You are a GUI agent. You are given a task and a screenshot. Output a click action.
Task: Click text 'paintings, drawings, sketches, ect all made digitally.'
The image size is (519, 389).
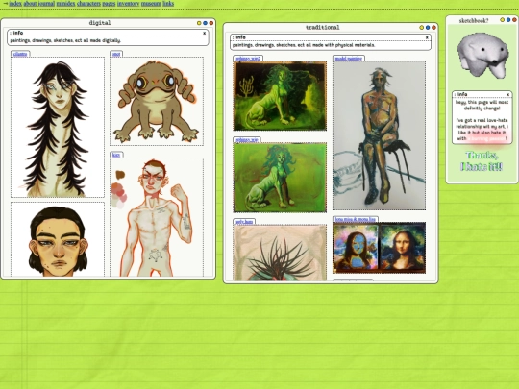65,40
